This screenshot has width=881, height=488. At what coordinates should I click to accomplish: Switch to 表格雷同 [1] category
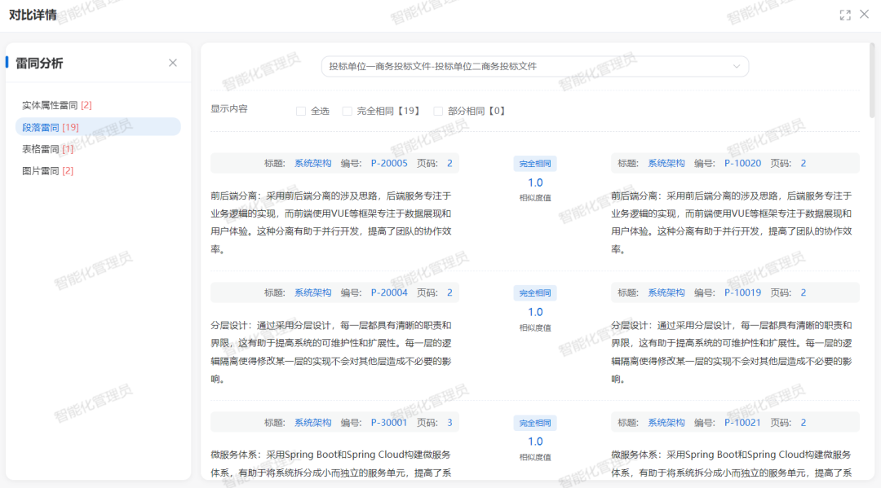point(47,149)
